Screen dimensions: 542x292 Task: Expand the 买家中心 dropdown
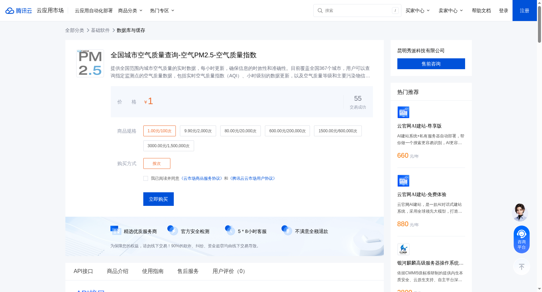tap(418, 11)
